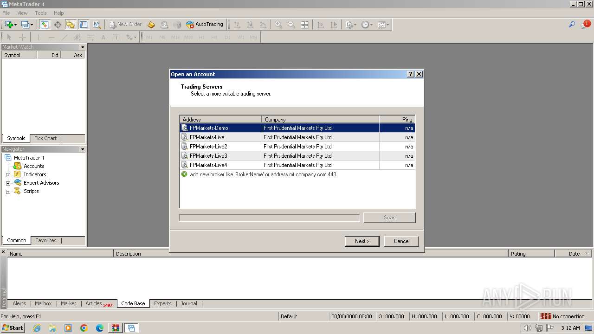The height and width of the screenshot is (334, 594).
Task: Open the Tools menu
Action: coord(41,13)
